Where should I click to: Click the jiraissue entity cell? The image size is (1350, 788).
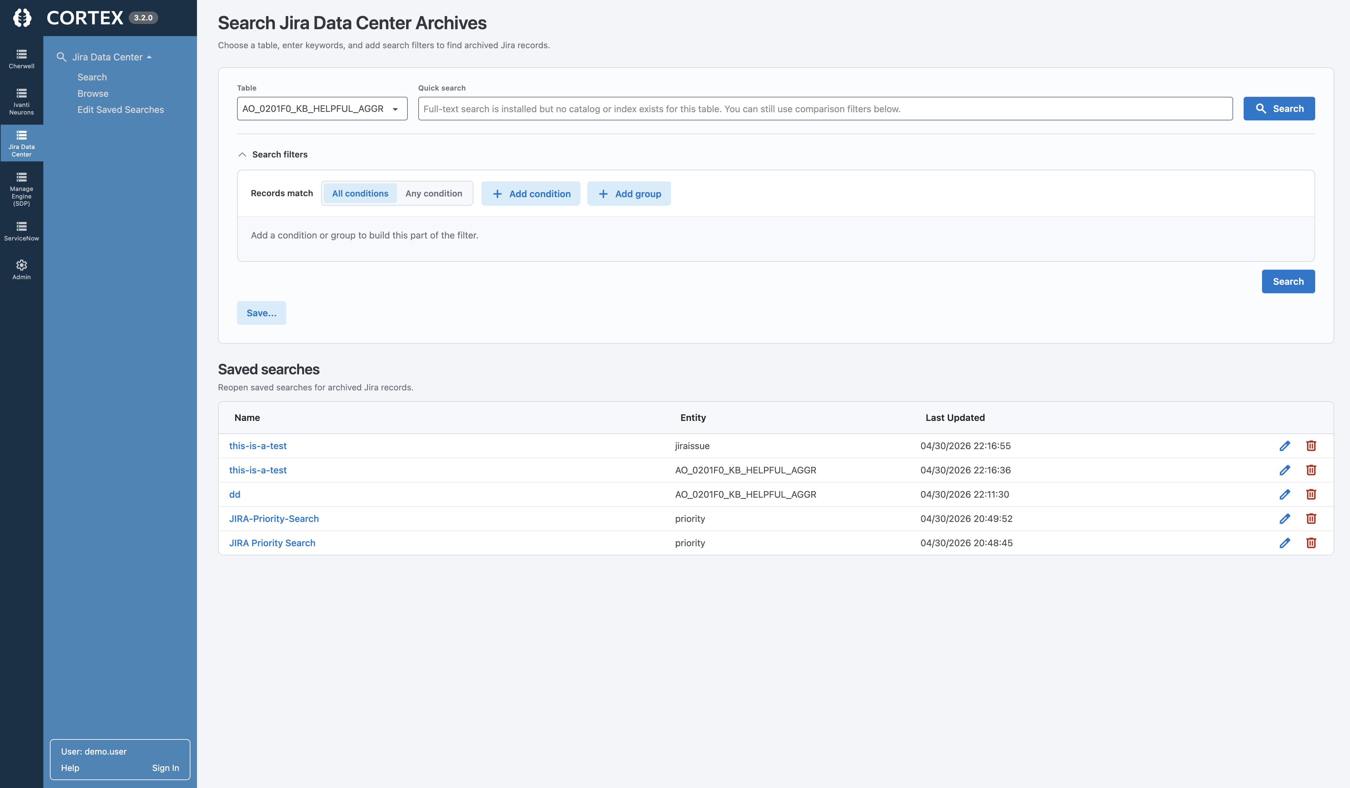[692, 446]
